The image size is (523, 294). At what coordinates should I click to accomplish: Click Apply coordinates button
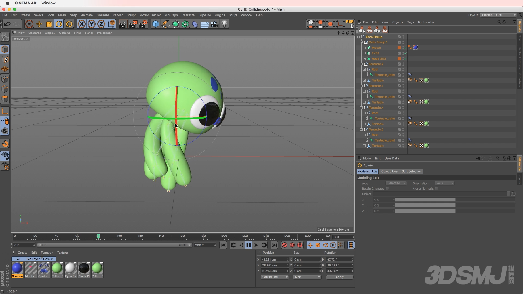339,277
